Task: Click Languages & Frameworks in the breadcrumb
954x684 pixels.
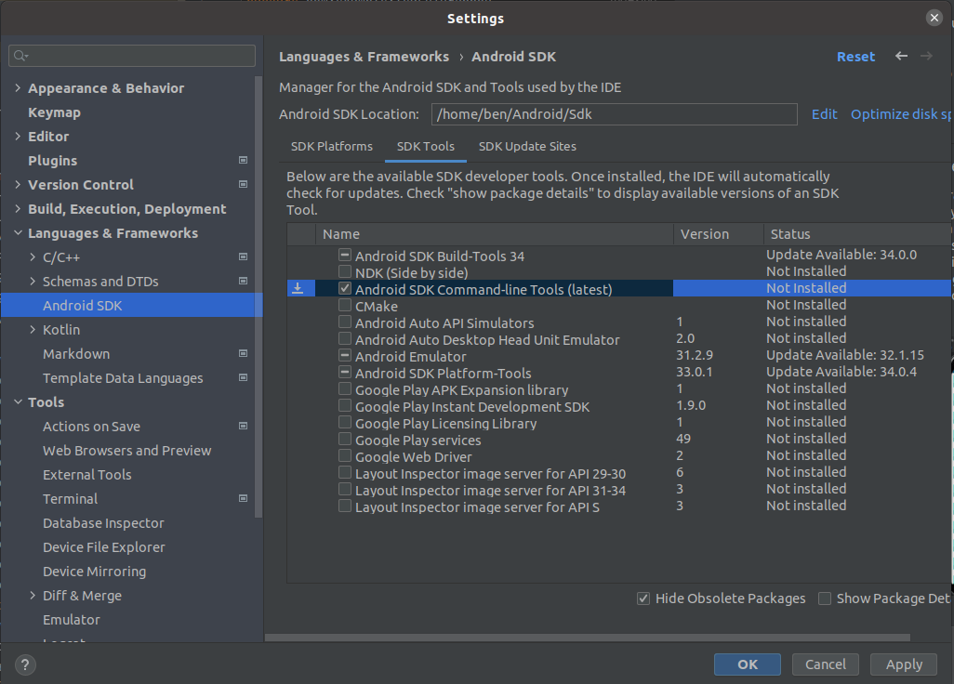Action: [364, 57]
